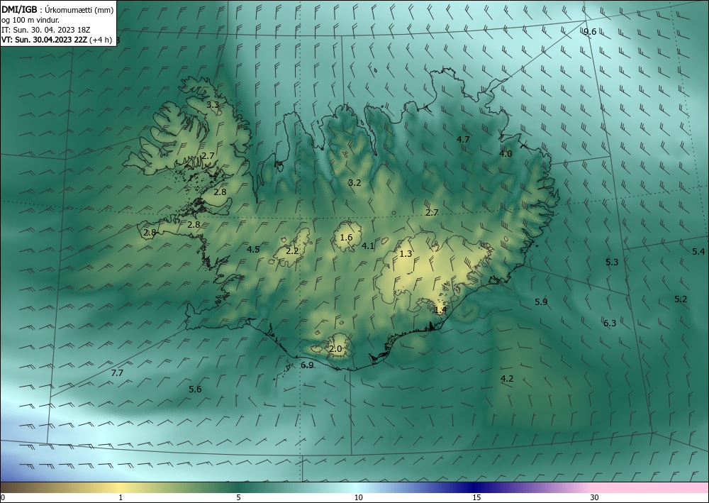Screen dimensions: 709x503
Task: Click the 3.2 value in north Iceland
Action: (354, 183)
